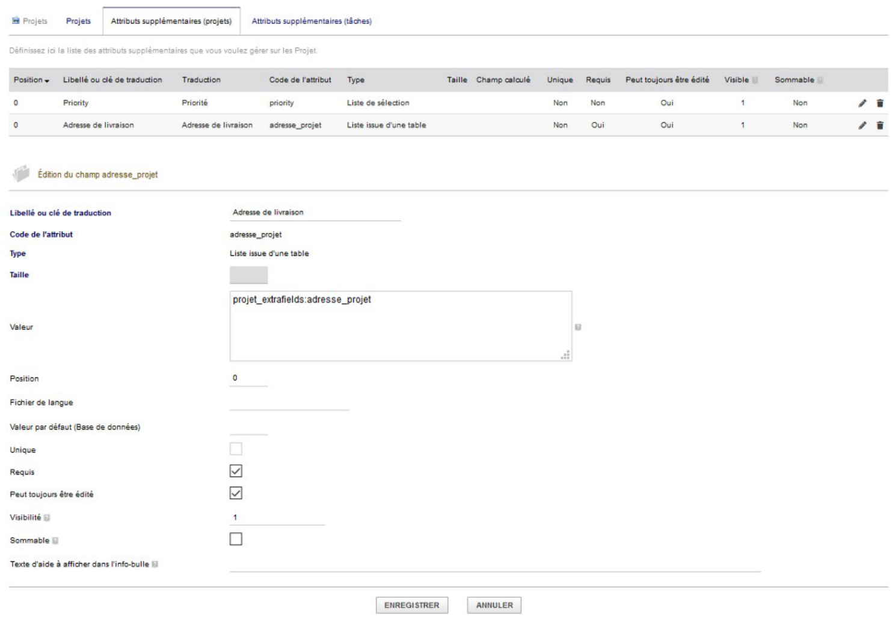Click the Texte d'aide info-bulle input
895x623 pixels.
point(495,564)
